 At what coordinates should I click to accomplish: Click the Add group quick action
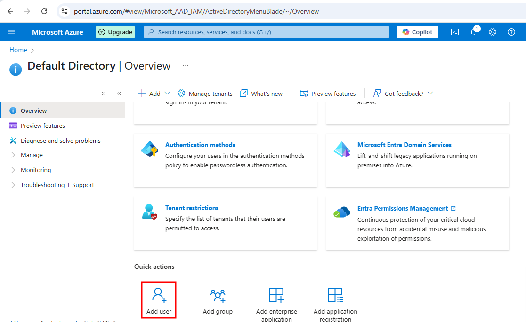click(x=218, y=301)
